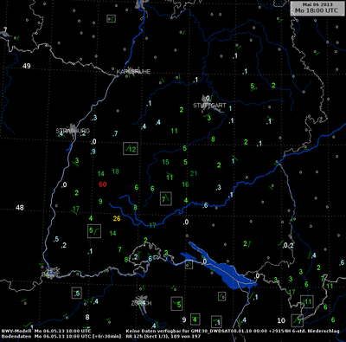This screenshot has height=342, width=346.
Task: Select the KARLSRUHE city label
Action: click(133, 71)
